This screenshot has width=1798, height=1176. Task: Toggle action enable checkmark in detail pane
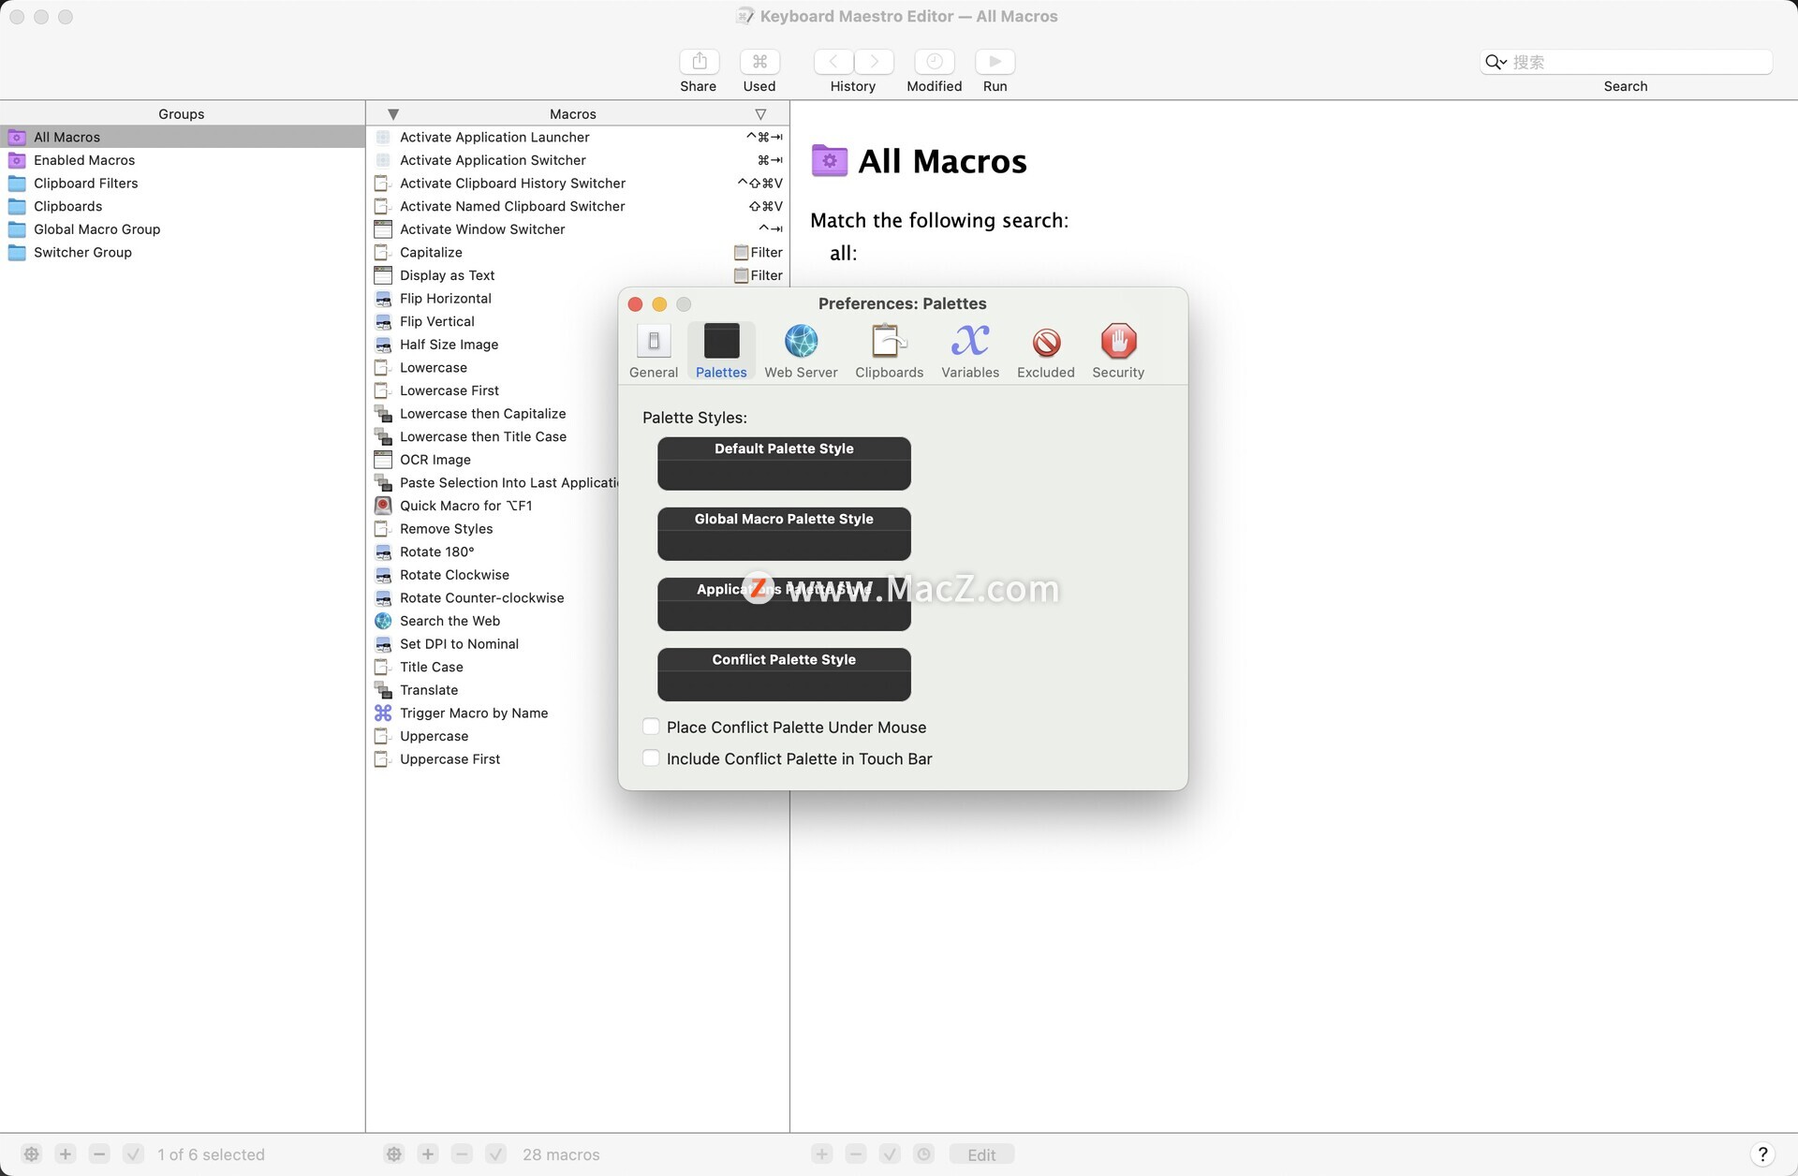890,1154
